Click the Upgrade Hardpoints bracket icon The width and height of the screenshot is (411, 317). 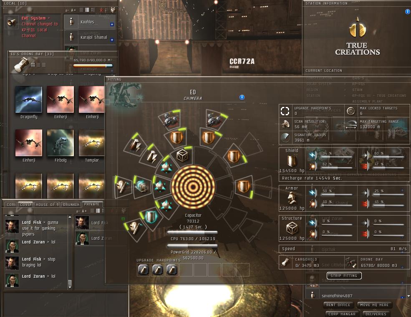(285, 111)
